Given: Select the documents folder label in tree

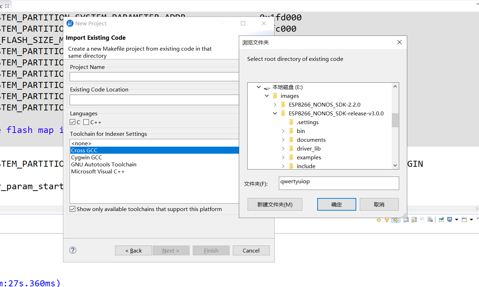Looking at the screenshot, I should [311, 140].
